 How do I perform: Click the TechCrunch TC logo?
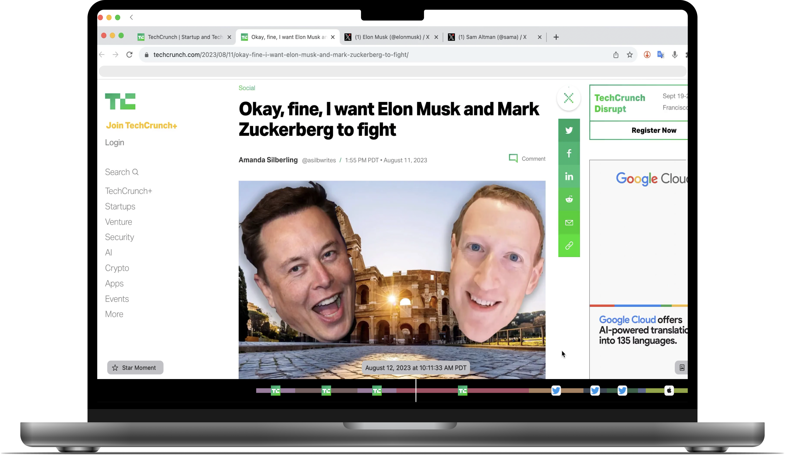[120, 101]
